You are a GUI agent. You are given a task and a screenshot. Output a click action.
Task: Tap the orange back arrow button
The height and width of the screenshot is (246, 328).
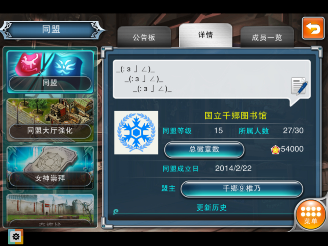click(313, 28)
